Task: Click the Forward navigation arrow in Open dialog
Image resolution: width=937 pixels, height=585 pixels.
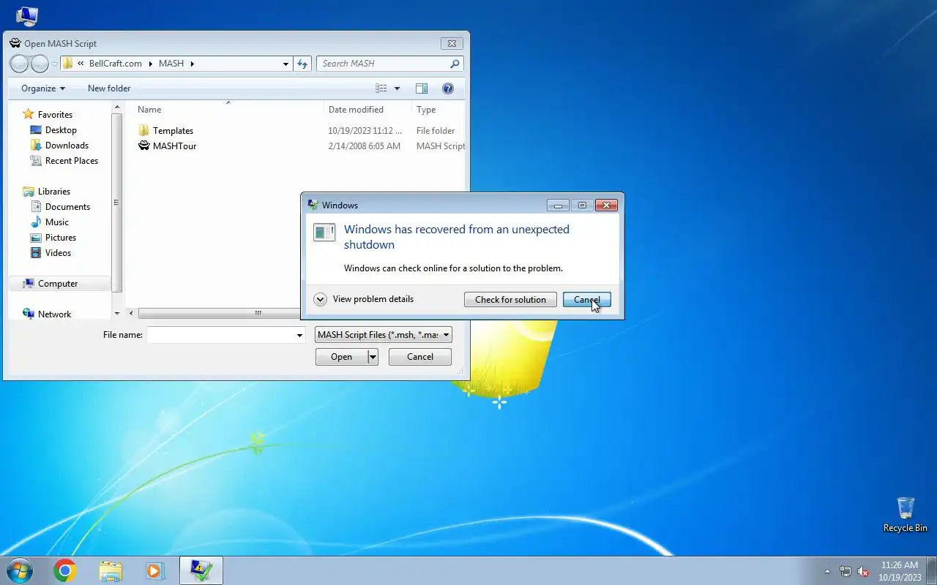Action: pyautogui.click(x=40, y=64)
